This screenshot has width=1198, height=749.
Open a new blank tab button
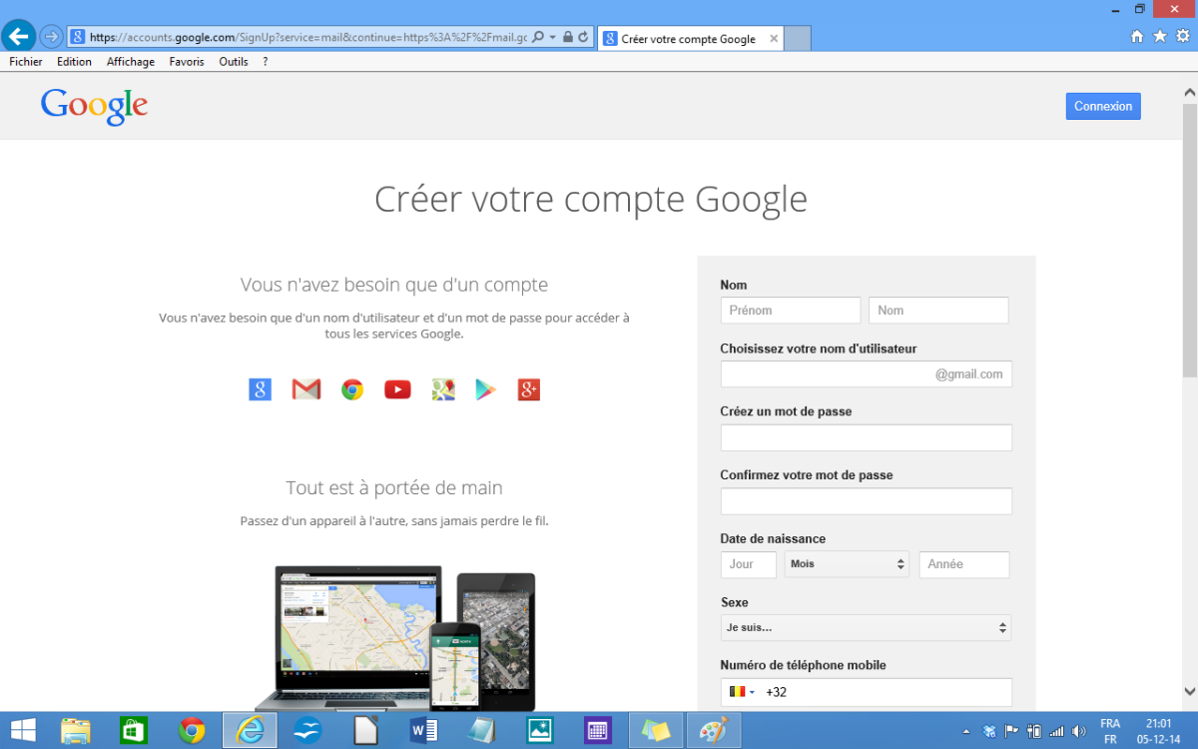click(798, 39)
